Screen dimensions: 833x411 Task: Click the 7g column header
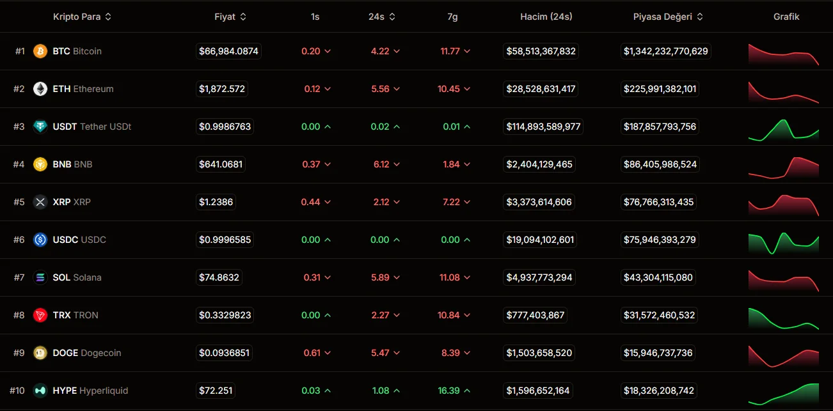tap(452, 17)
